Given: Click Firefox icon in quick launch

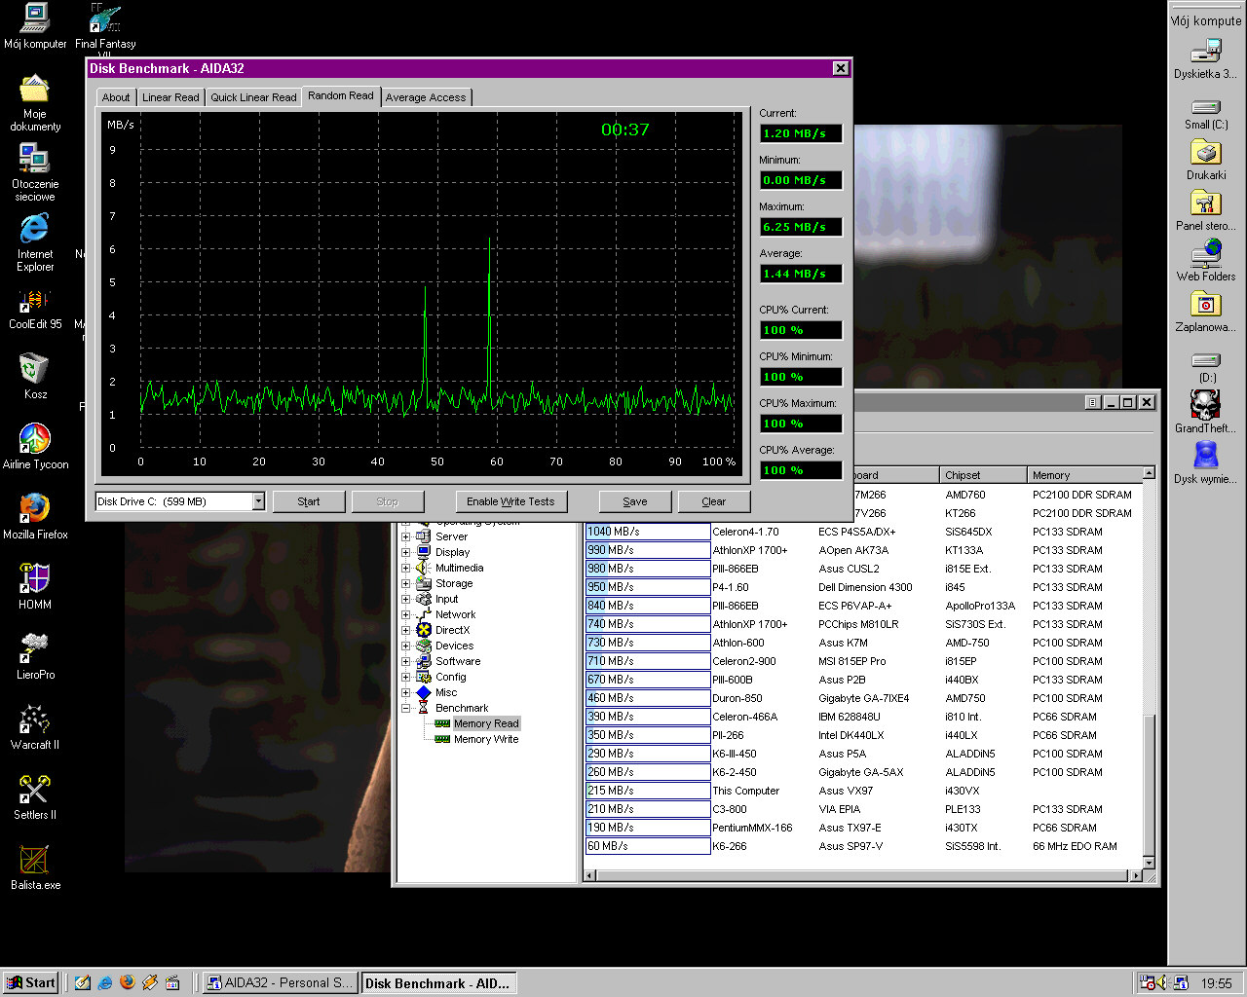Looking at the screenshot, I should tap(128, 982).
